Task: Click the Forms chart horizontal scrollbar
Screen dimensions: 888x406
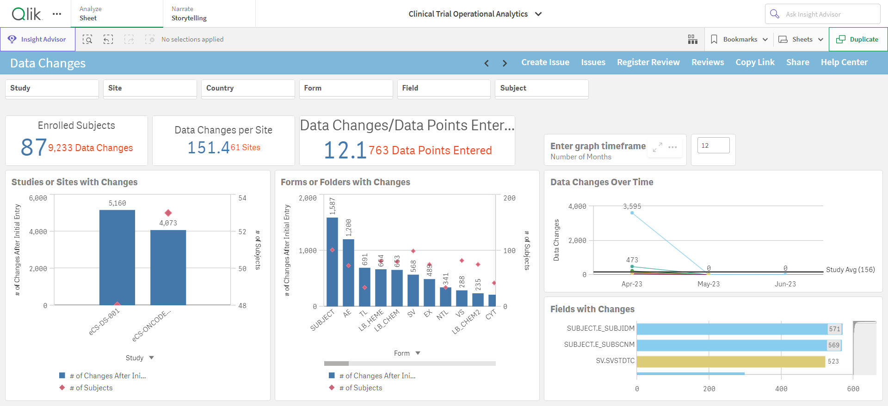Action: pyautogui.click(x=410, y=364)
